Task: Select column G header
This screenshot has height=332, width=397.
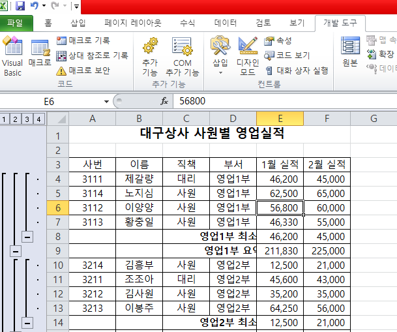Action: pyautogui.click(x=374, y=119)
